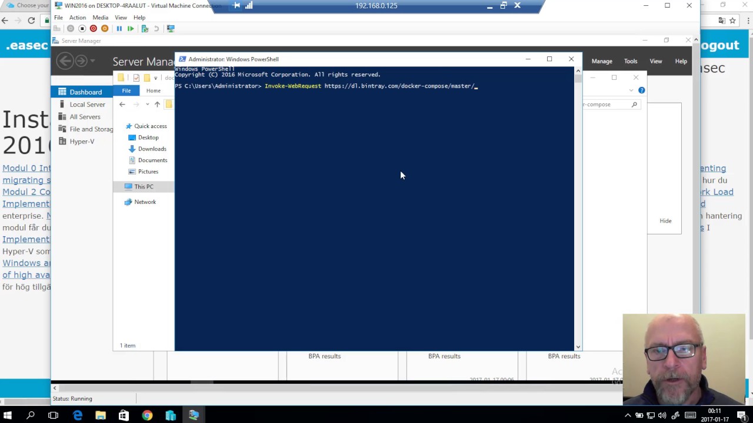Open the Tools menu in Server Manager
753x423 pixels.
pyautogui.click(x=630, y=61)
